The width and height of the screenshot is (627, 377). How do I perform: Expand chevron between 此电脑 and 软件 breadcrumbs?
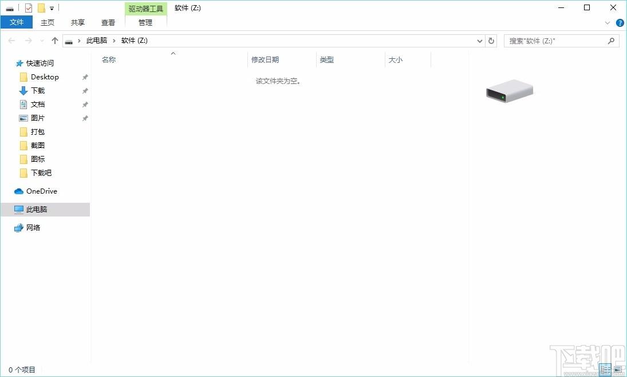114,41
